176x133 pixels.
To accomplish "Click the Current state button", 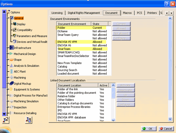I will pos(121,24).
